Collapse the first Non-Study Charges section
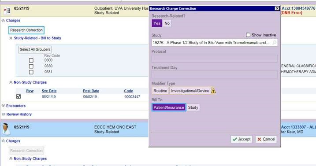 (11, 82)
